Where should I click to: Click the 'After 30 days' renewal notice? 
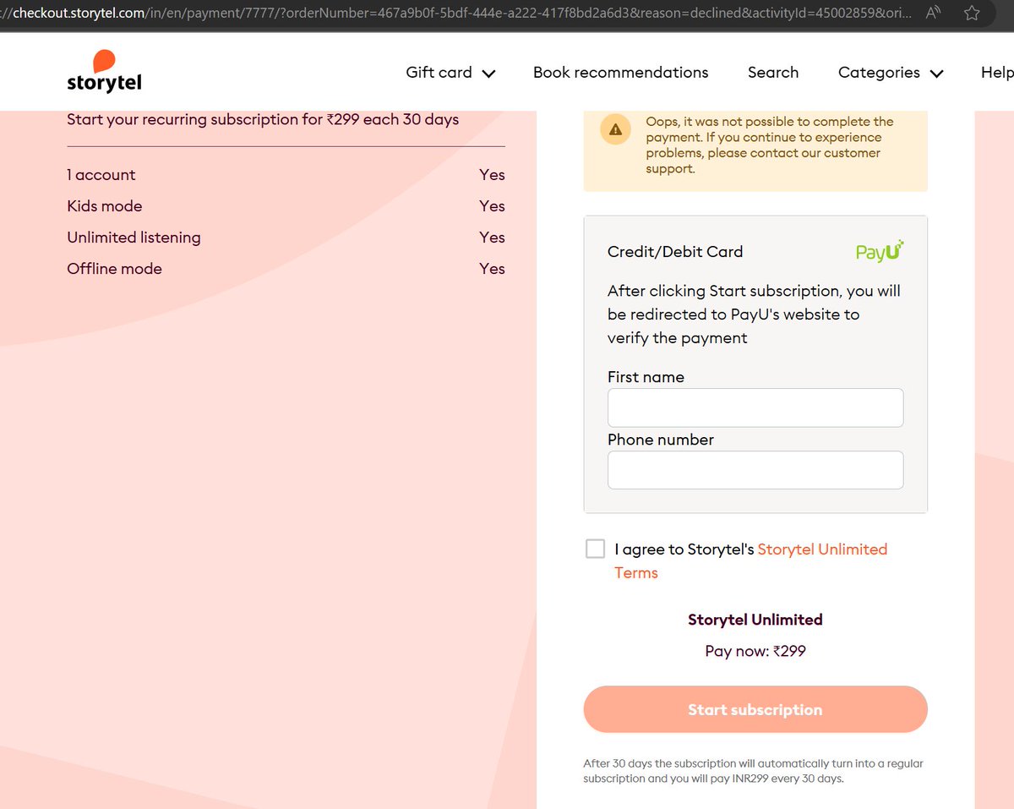click(x=754, y=771)
